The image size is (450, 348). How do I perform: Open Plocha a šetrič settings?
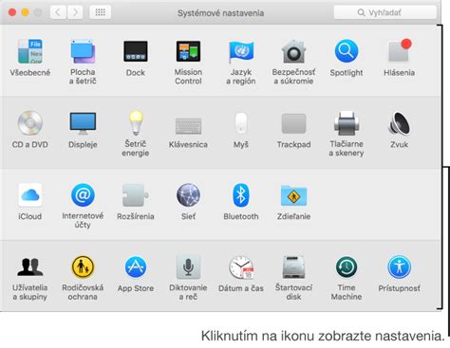[x=83, y=51]
